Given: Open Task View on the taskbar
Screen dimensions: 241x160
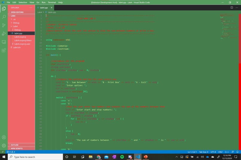Looking at the screenshot, I should pyautogui.click(x=74, y=157).
